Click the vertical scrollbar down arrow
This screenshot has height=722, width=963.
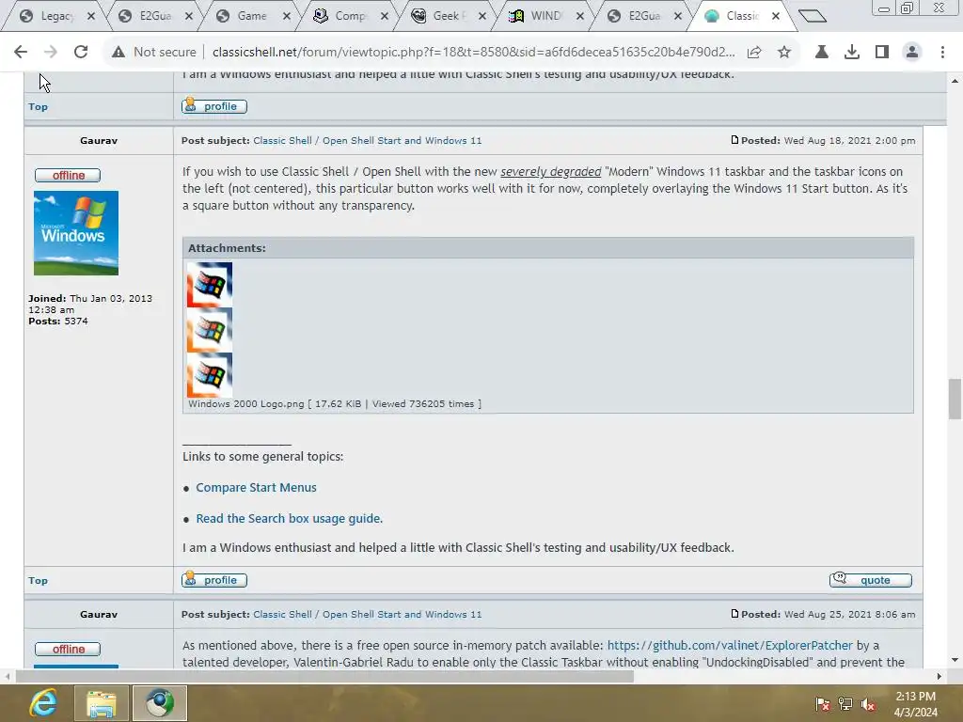[955, 660]
